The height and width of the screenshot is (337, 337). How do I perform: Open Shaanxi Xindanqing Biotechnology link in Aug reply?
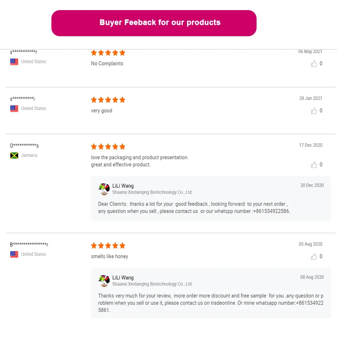152,284
